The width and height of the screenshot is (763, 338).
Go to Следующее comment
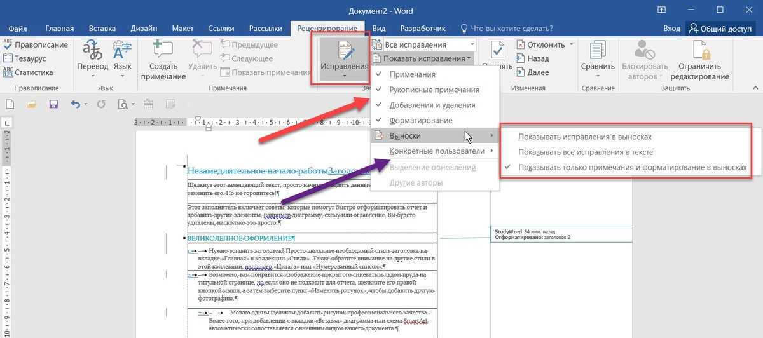[248, 58]
